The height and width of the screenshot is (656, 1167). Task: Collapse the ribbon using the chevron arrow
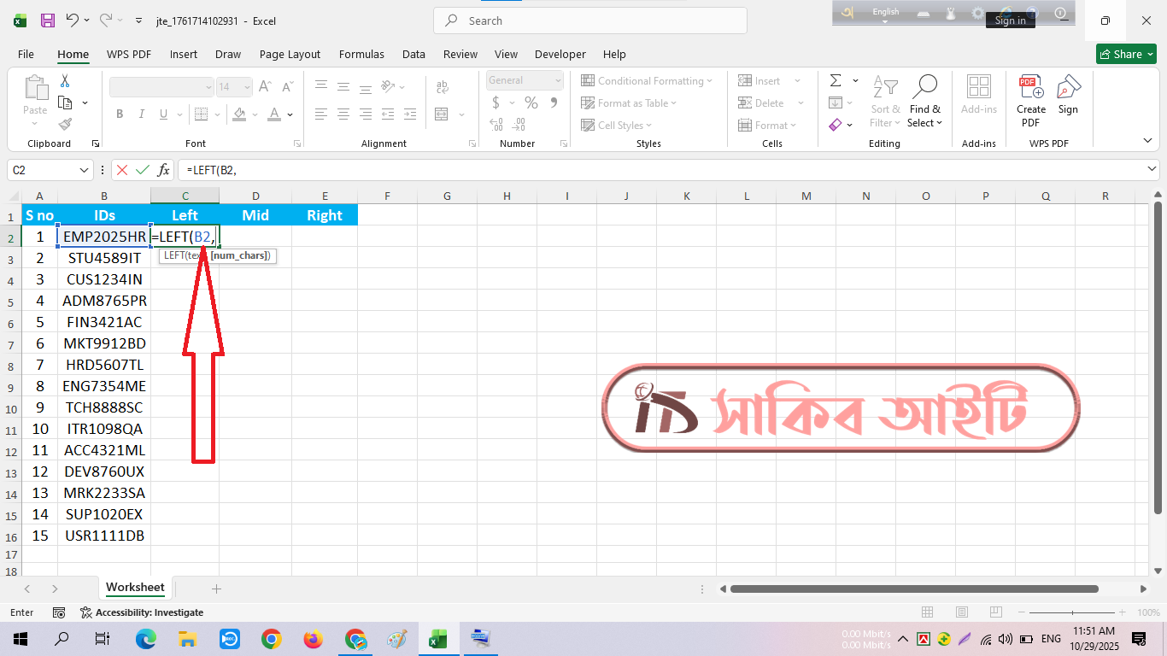pos(1147,141)
